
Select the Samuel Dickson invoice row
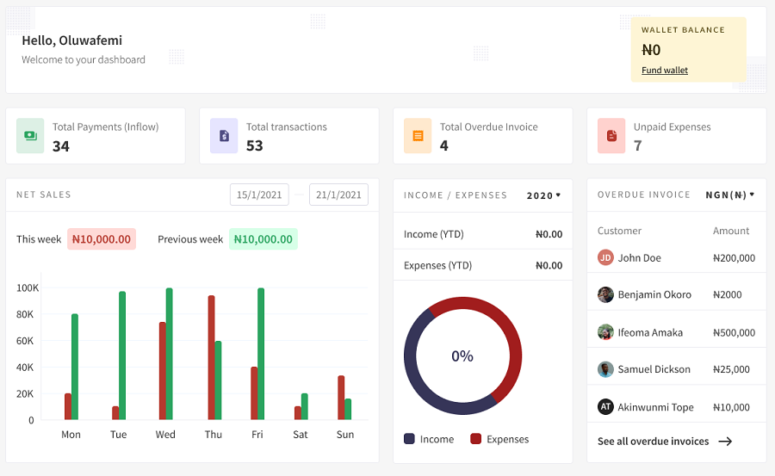tap(676, 369)
